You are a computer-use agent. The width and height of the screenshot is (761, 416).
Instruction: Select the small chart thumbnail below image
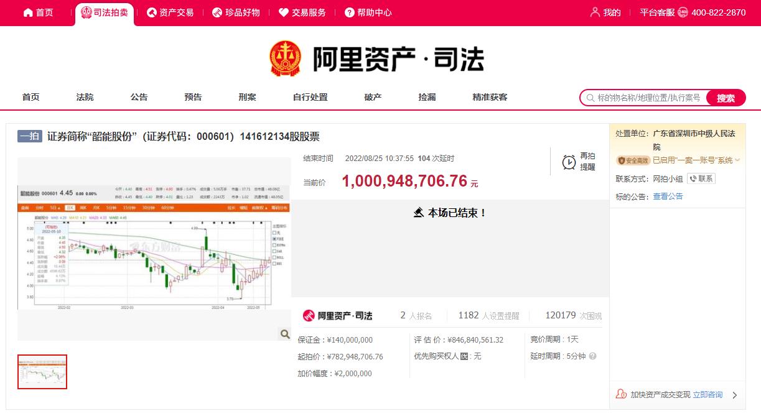click(42, 372)
